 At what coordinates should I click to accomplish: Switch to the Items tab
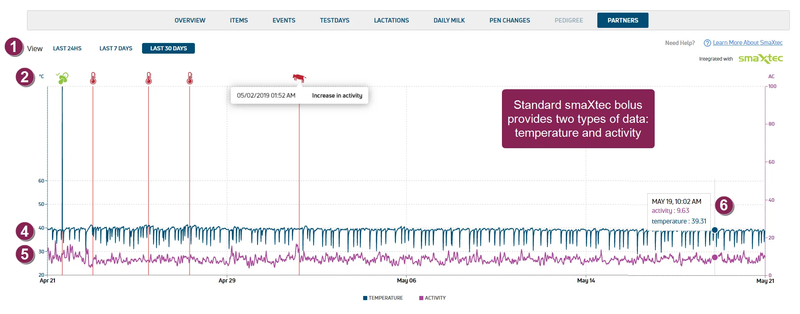(239, 20)
